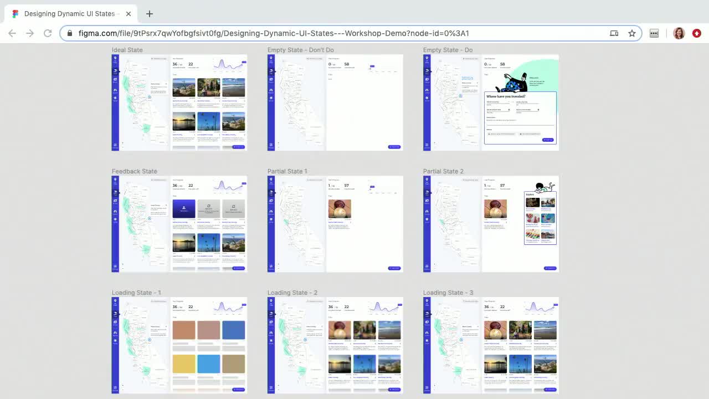Toggle the bookmark star in the address bar
The image size is (709, 399).
point(632,33)
